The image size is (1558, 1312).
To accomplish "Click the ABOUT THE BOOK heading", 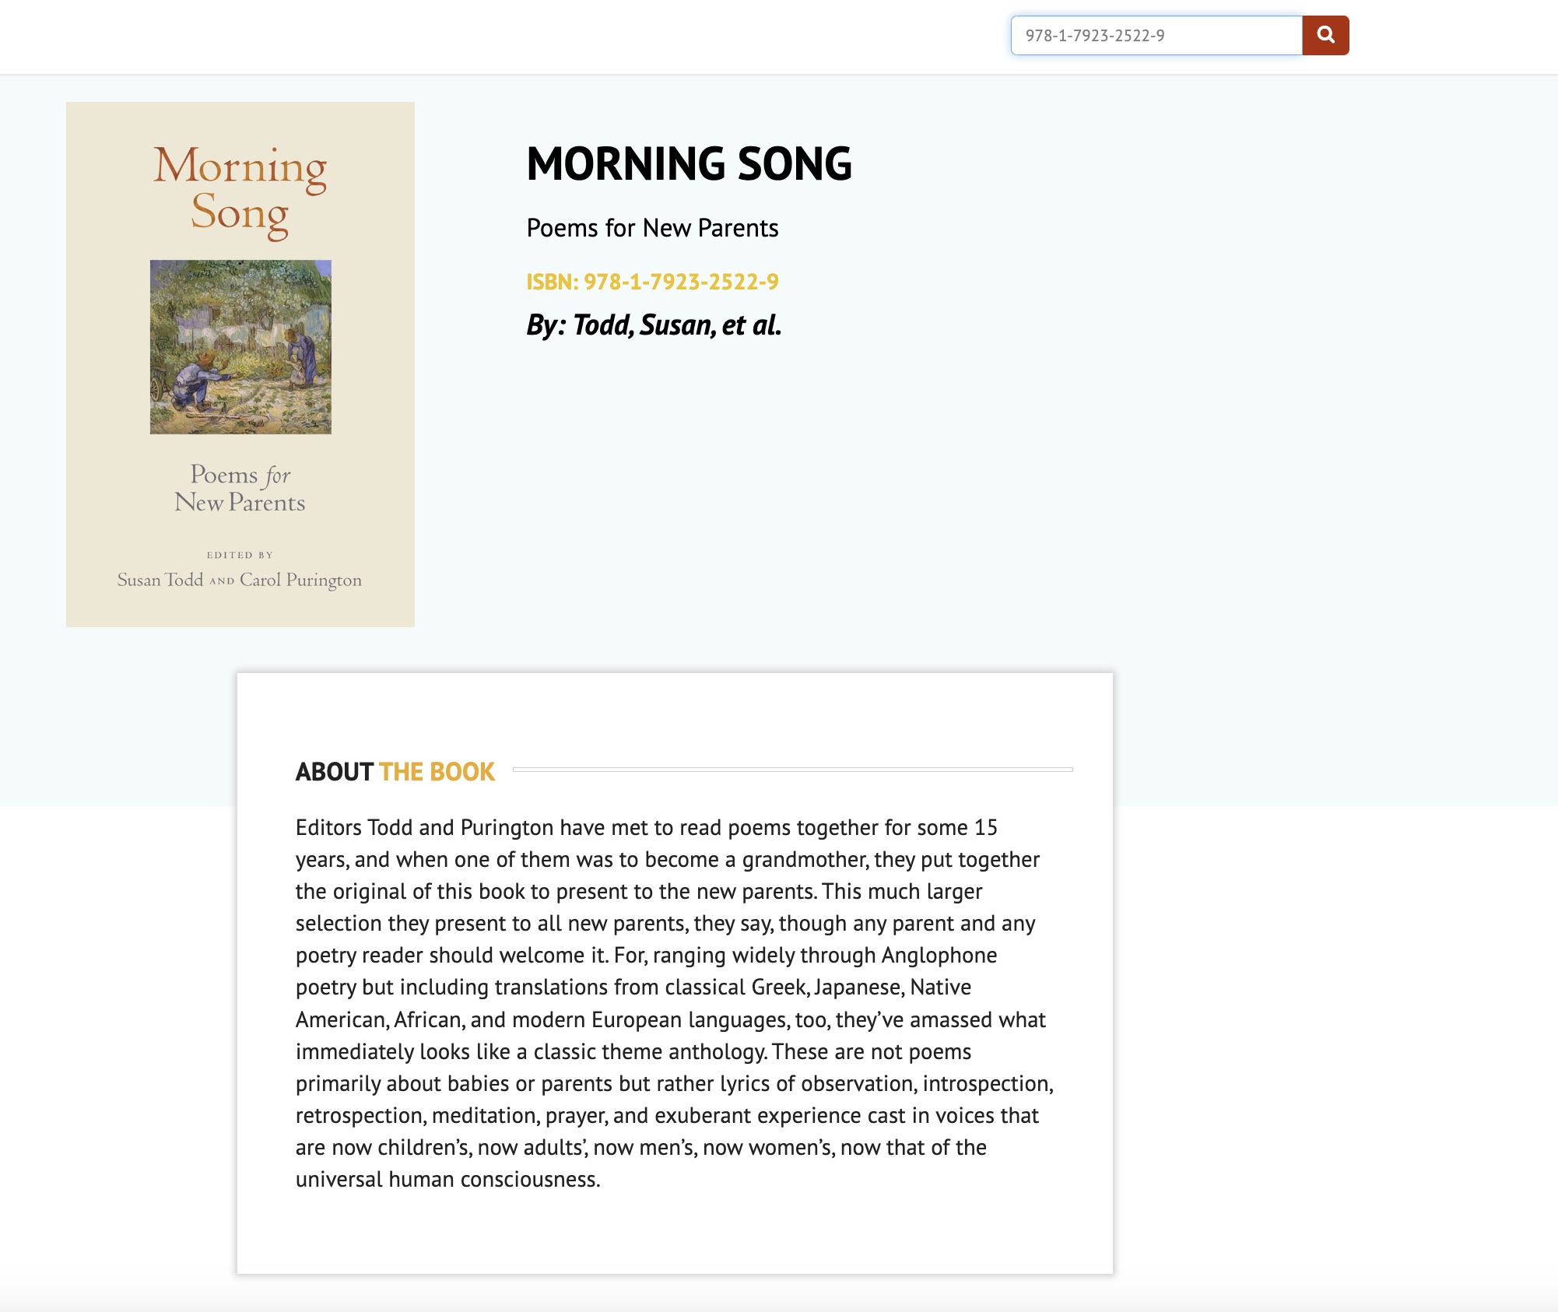I will (395, 771).
